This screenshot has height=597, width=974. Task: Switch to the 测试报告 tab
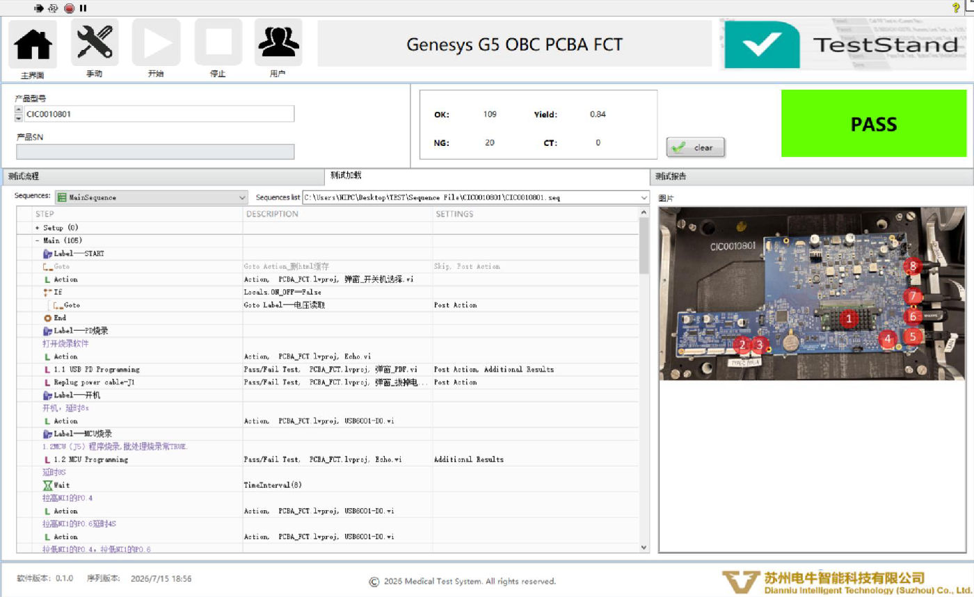(811, 177)
